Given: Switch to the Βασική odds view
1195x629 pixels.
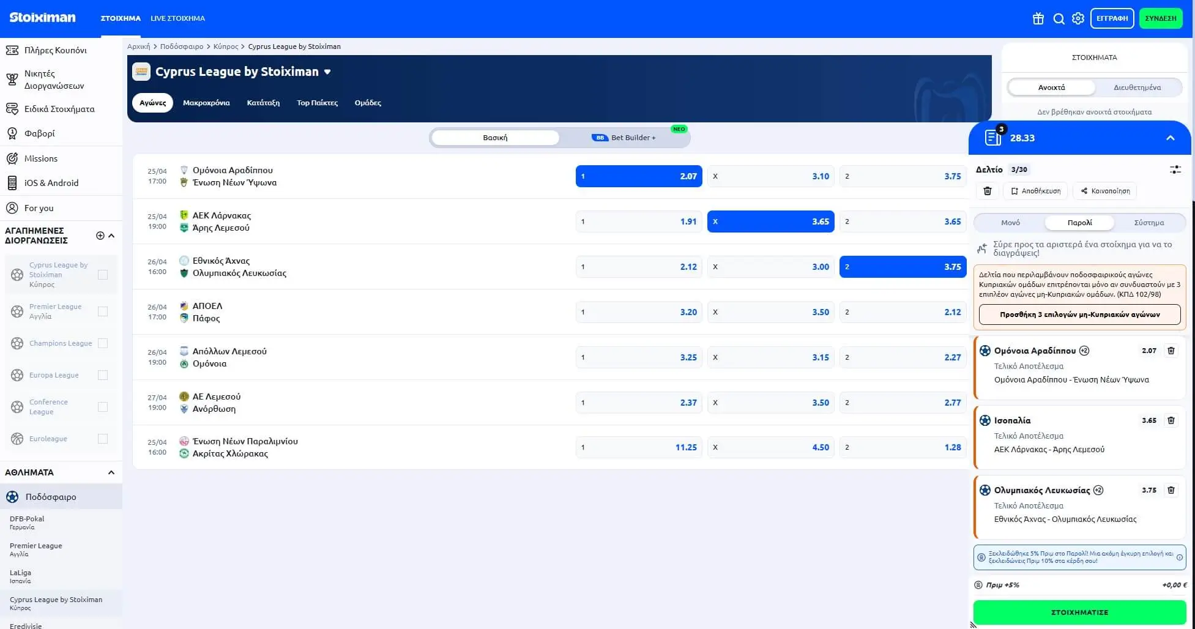Looking at the screenshot, I should (495, 138).
